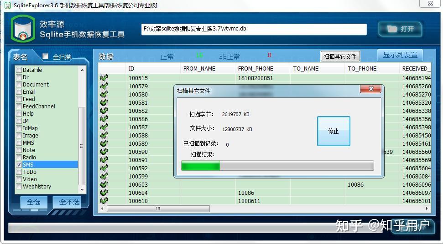Click the check mark icon for row 100604
This screenshot has height=244, width=443.
pyautogui.click(x=104, y=193)
